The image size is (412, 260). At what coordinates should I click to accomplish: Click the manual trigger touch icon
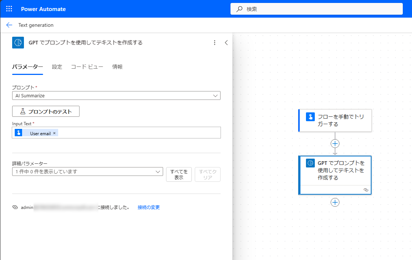[310, 117]
